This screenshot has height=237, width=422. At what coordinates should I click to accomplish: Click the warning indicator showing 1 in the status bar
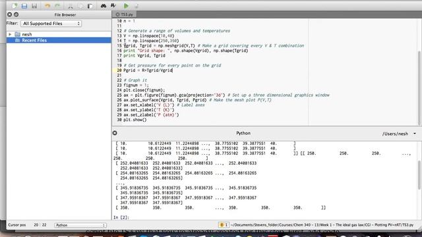tap(224, 224)
